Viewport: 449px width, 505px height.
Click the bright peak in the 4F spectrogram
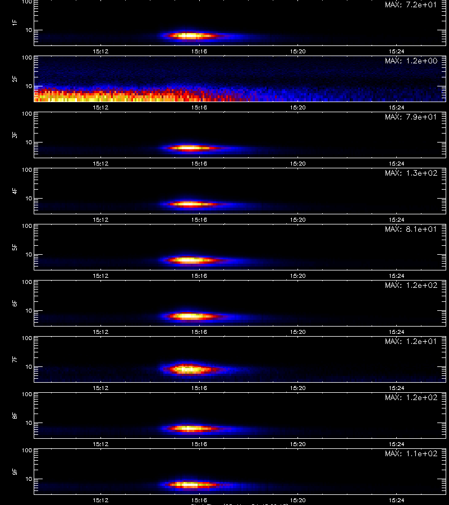click(x=191, y=204)
